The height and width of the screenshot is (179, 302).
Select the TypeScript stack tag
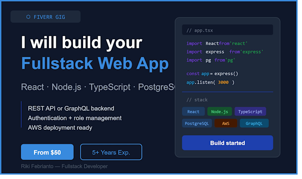(250, 112)
